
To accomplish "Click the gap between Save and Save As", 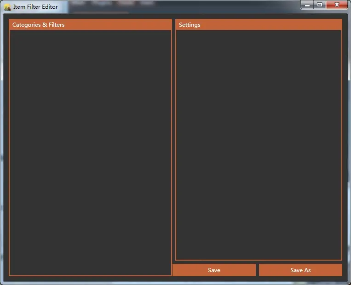I will (x=257, y=270).
